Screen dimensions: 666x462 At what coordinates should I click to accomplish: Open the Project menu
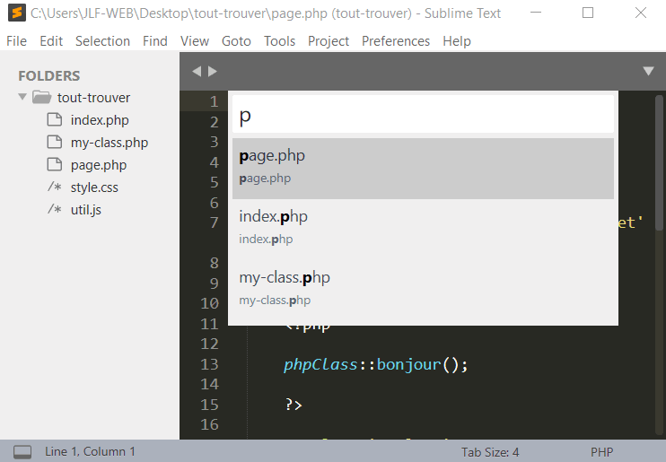329,41
